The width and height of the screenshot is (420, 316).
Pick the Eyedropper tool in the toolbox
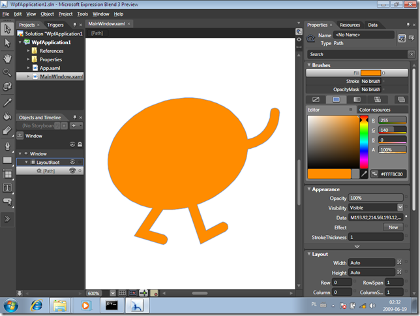(x=7, y=102)
